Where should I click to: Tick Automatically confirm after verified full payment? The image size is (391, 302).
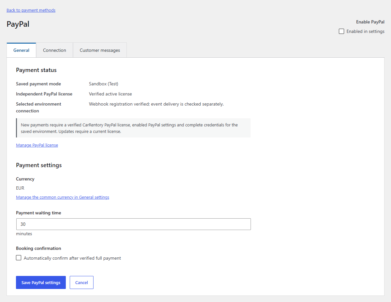(x=19, y=258)
